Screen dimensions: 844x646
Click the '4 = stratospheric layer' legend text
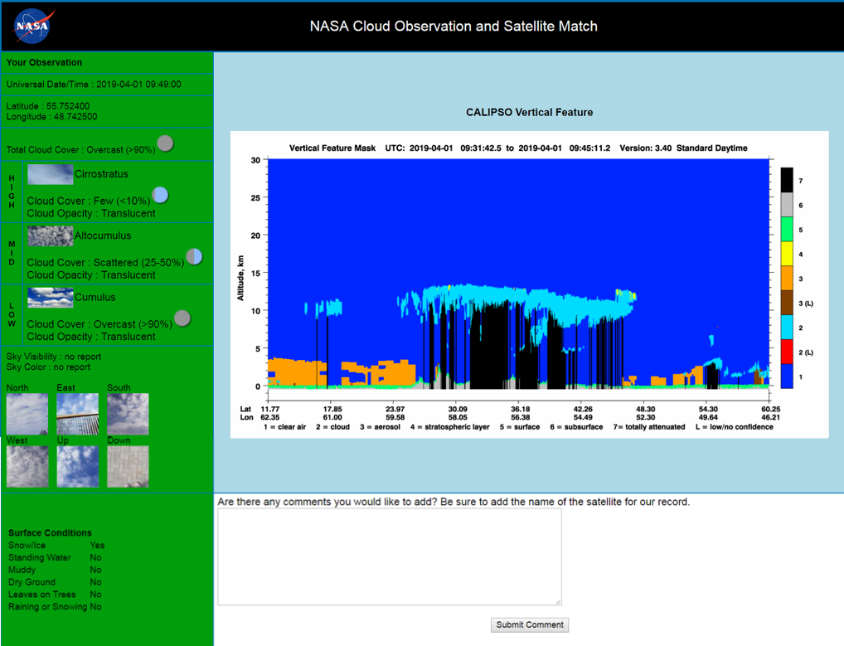[x=450, y=427]
